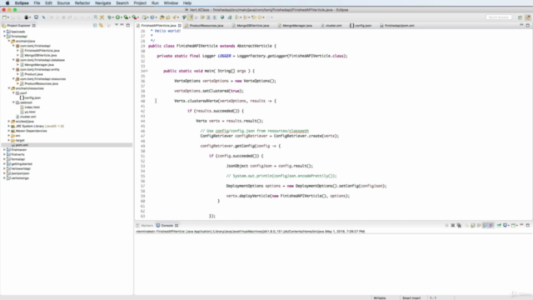Switch to ProductResources.java editor tab
This screenshot has height=300, width=533.
(206, 26)
